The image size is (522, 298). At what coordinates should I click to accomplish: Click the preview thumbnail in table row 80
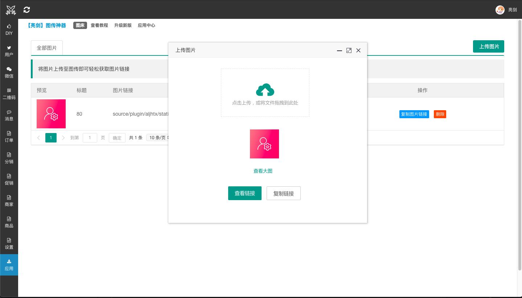coord(51,114)
